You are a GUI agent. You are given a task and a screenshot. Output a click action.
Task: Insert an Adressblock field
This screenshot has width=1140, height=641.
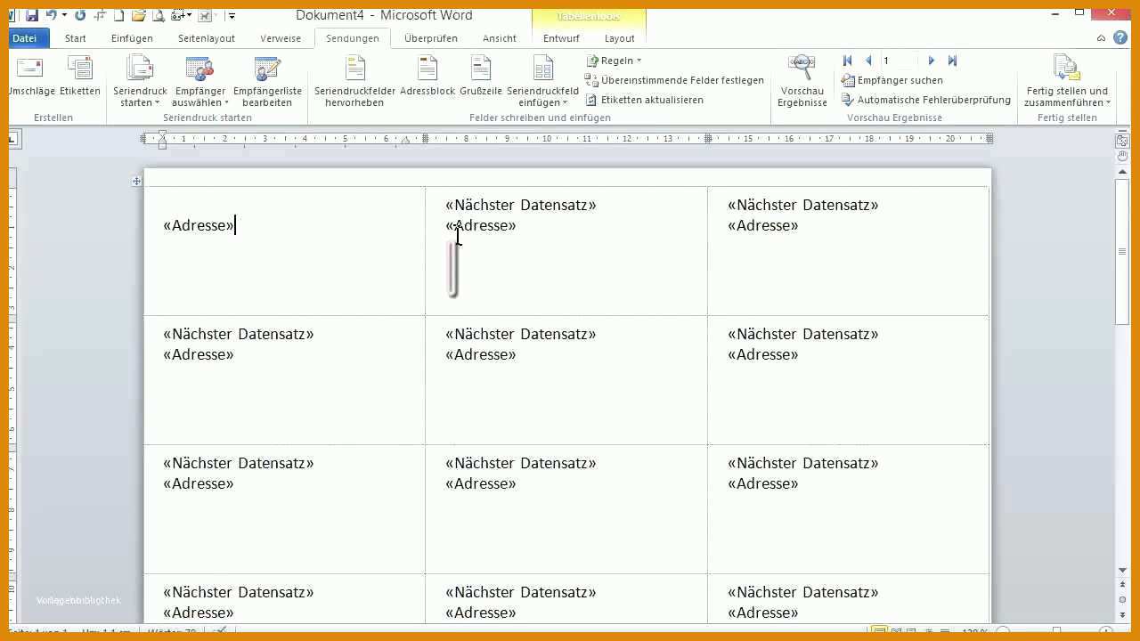click(x=427, y=77)
